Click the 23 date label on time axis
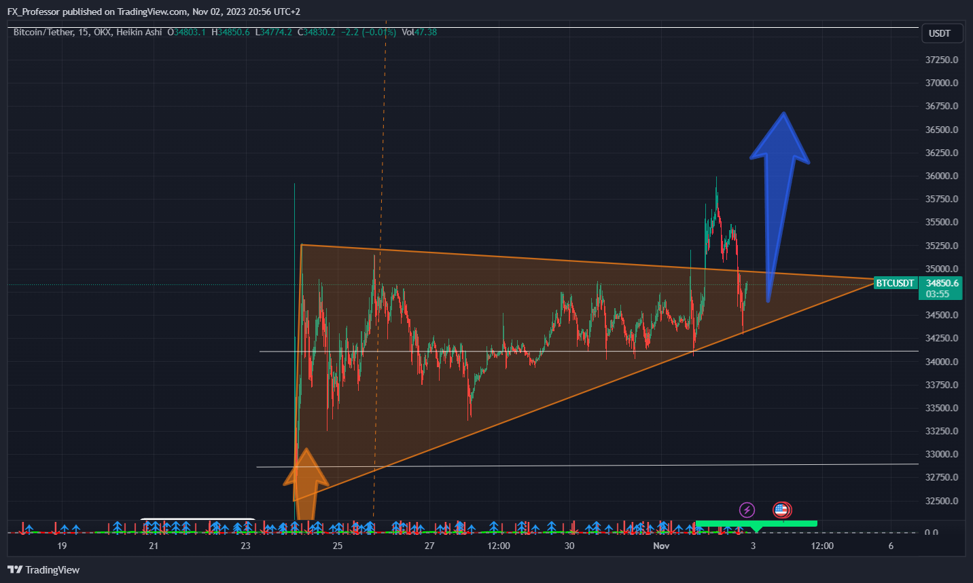Screen dimensions: 973x583 [245, 546]
